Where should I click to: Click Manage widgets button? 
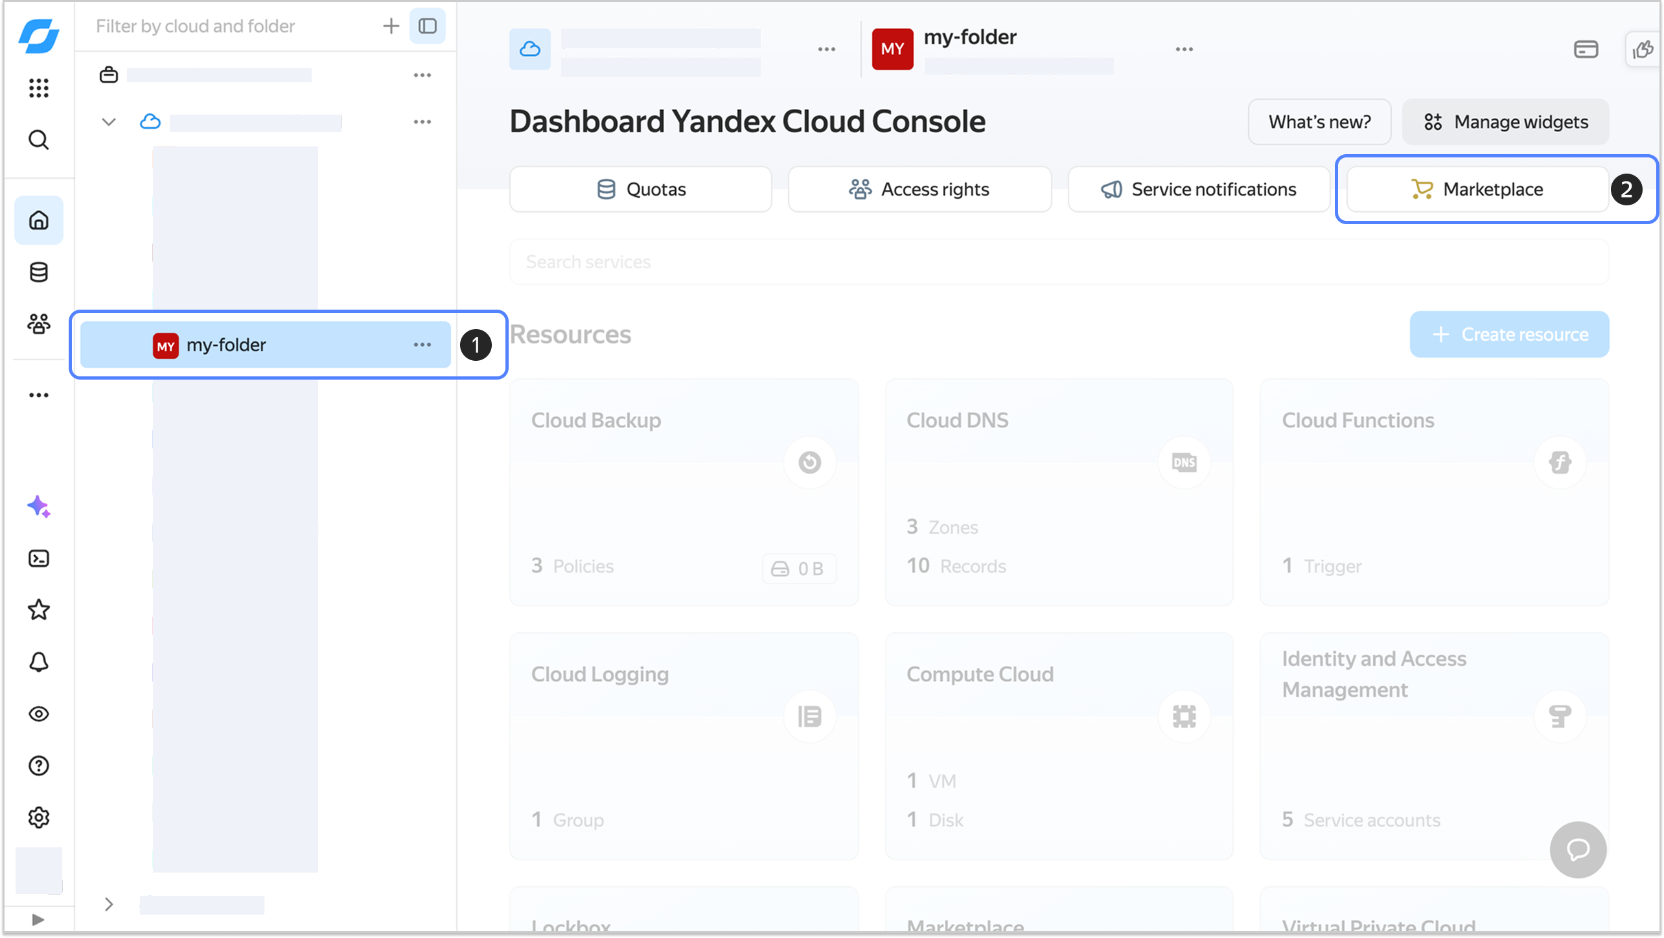[1505, 122]
